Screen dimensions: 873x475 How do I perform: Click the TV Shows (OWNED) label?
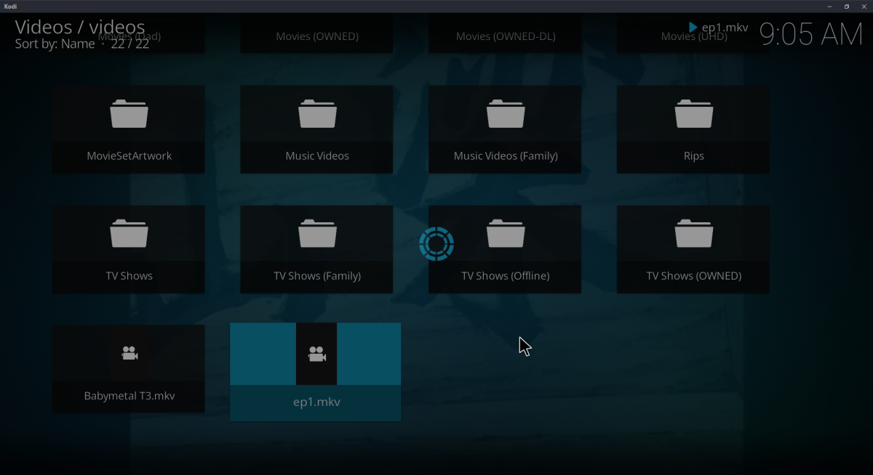click(x=694, y=276)
